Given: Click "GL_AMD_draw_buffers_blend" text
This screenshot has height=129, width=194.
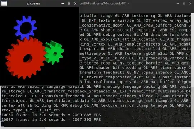Looking at the screenshot, I should click(156, 25).
